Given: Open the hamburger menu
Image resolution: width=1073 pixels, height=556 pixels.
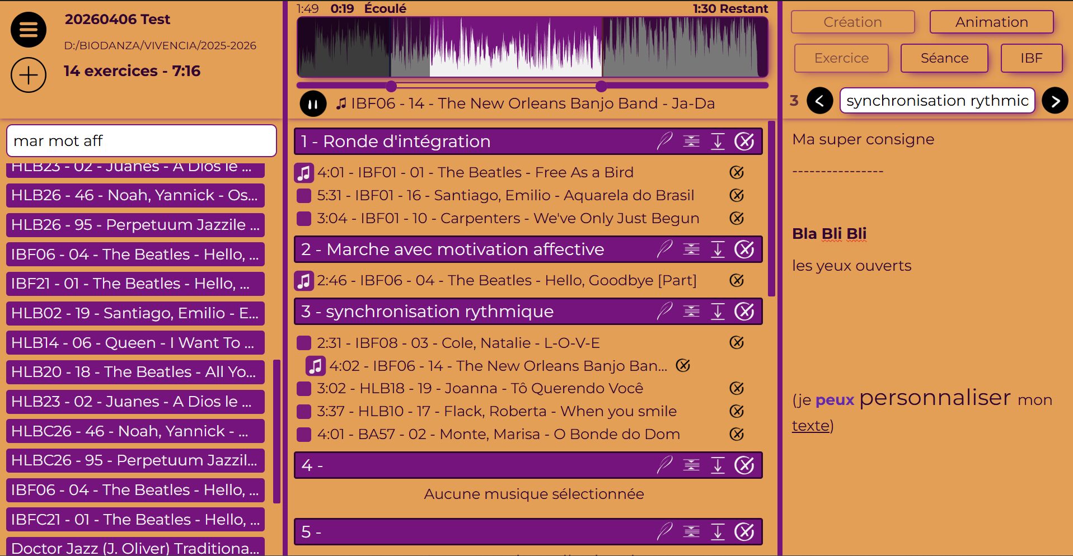Looking at the screenshot, I should tap(29, 30).
